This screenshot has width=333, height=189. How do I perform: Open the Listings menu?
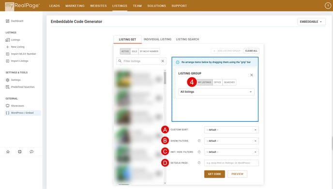pyautogui.click(x=120, y=6)
